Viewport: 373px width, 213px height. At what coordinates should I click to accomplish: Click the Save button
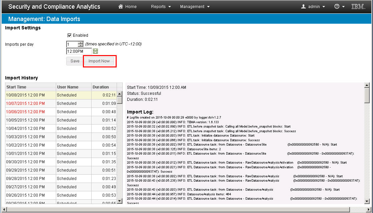coord(75,61)
